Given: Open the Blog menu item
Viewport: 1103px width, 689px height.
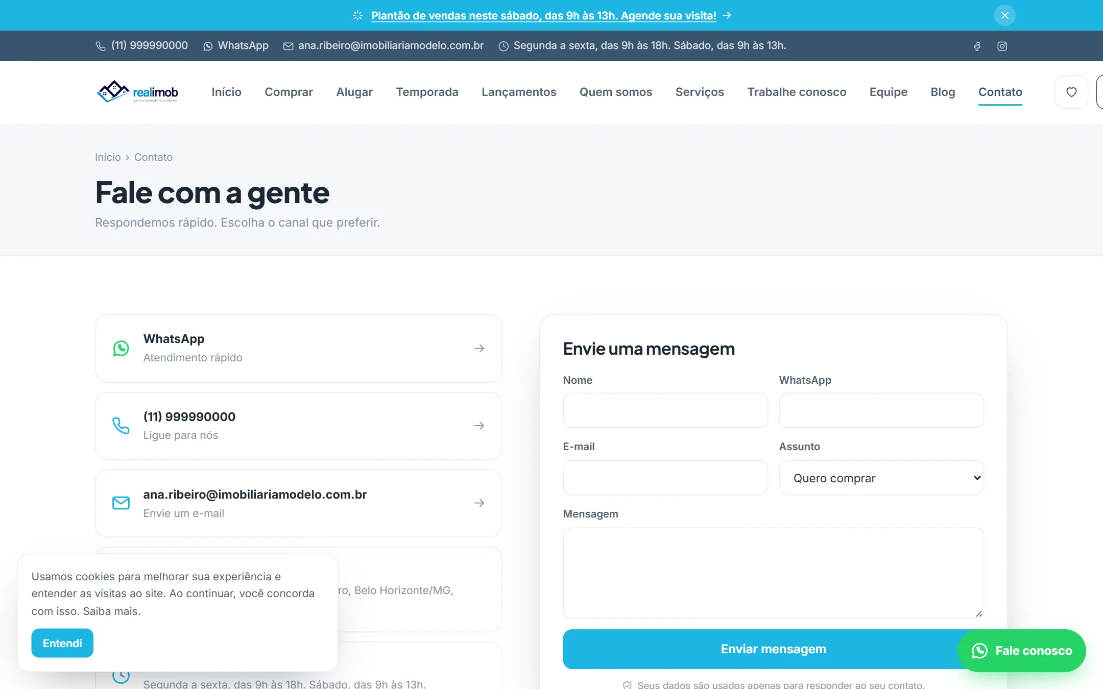Looking at the screenshot, I should [x=943, y=92].
